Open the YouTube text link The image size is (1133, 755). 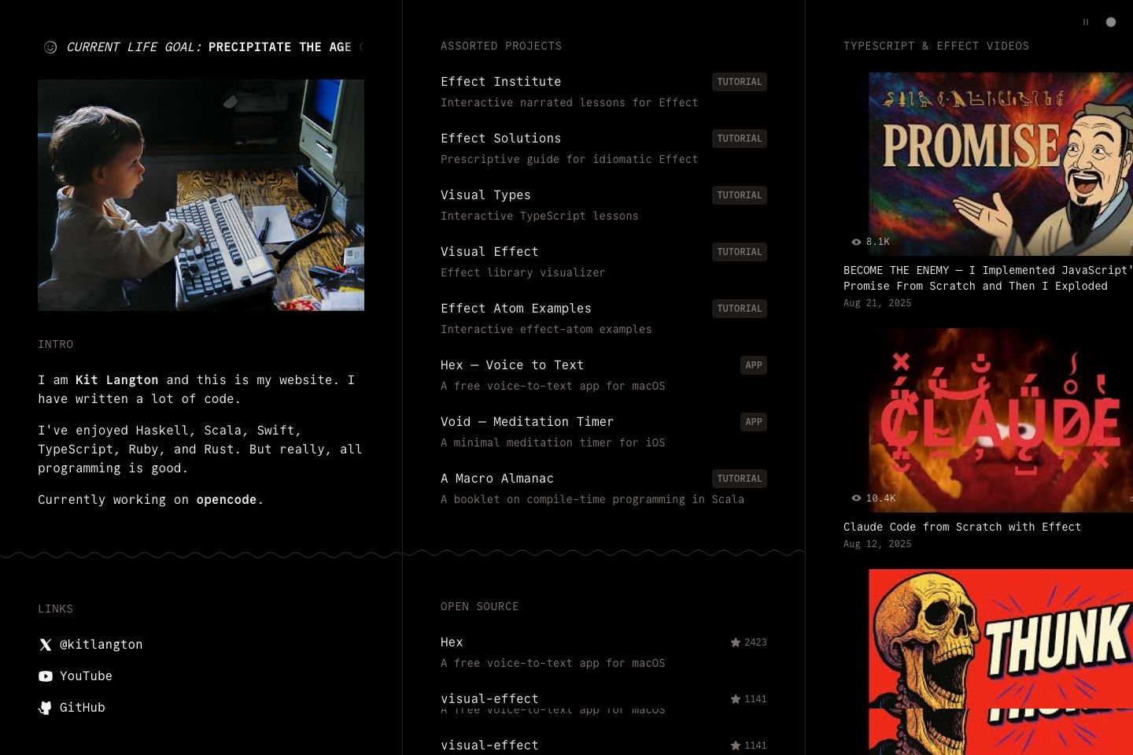[86, 676]
